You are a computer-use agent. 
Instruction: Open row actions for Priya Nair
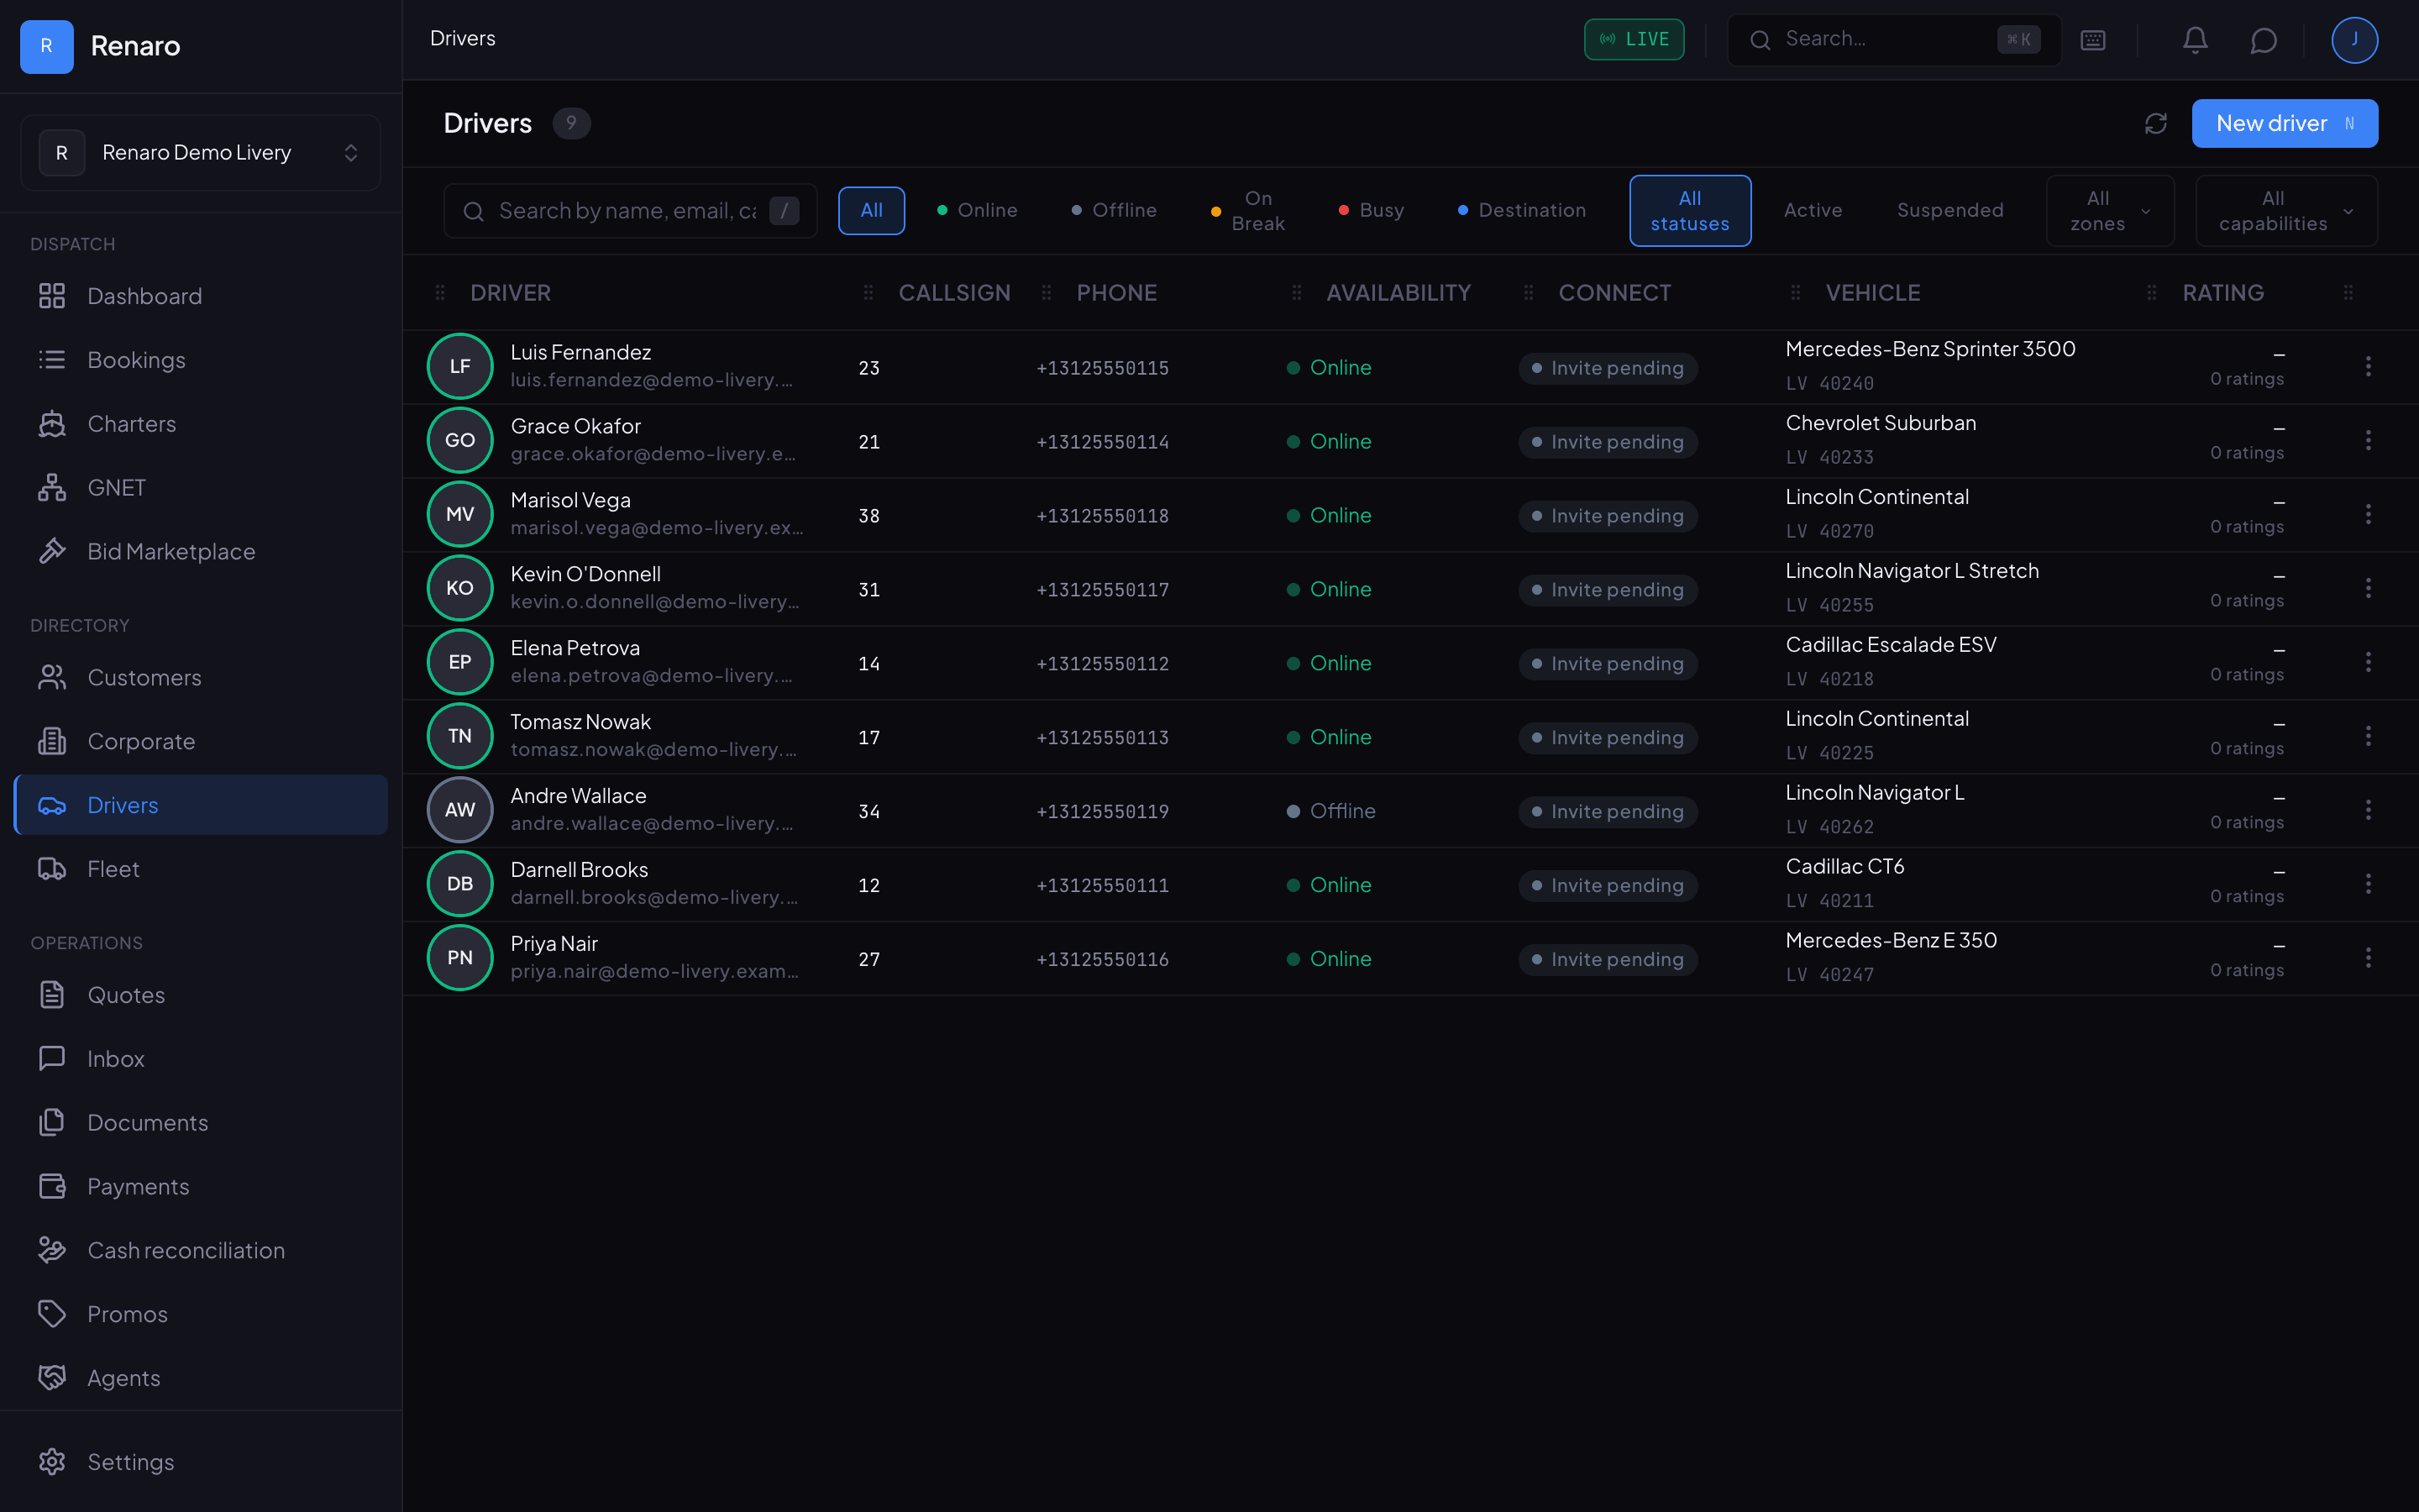2368,958
